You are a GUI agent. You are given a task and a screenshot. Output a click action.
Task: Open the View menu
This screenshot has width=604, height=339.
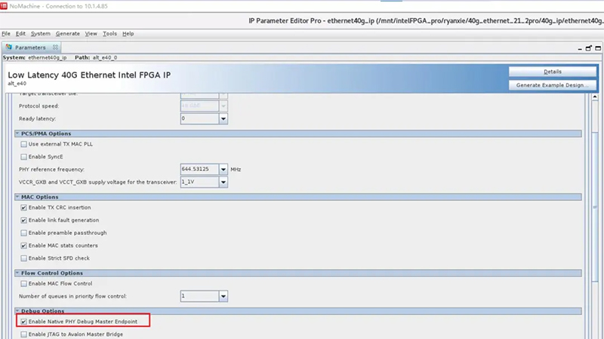click(x=91, y=33)
